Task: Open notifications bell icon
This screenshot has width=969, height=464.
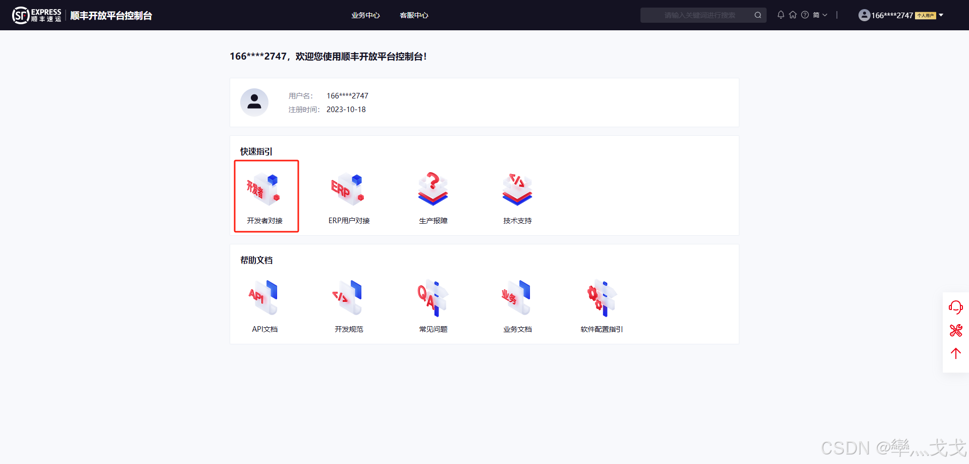Action: tap(781, 15)
